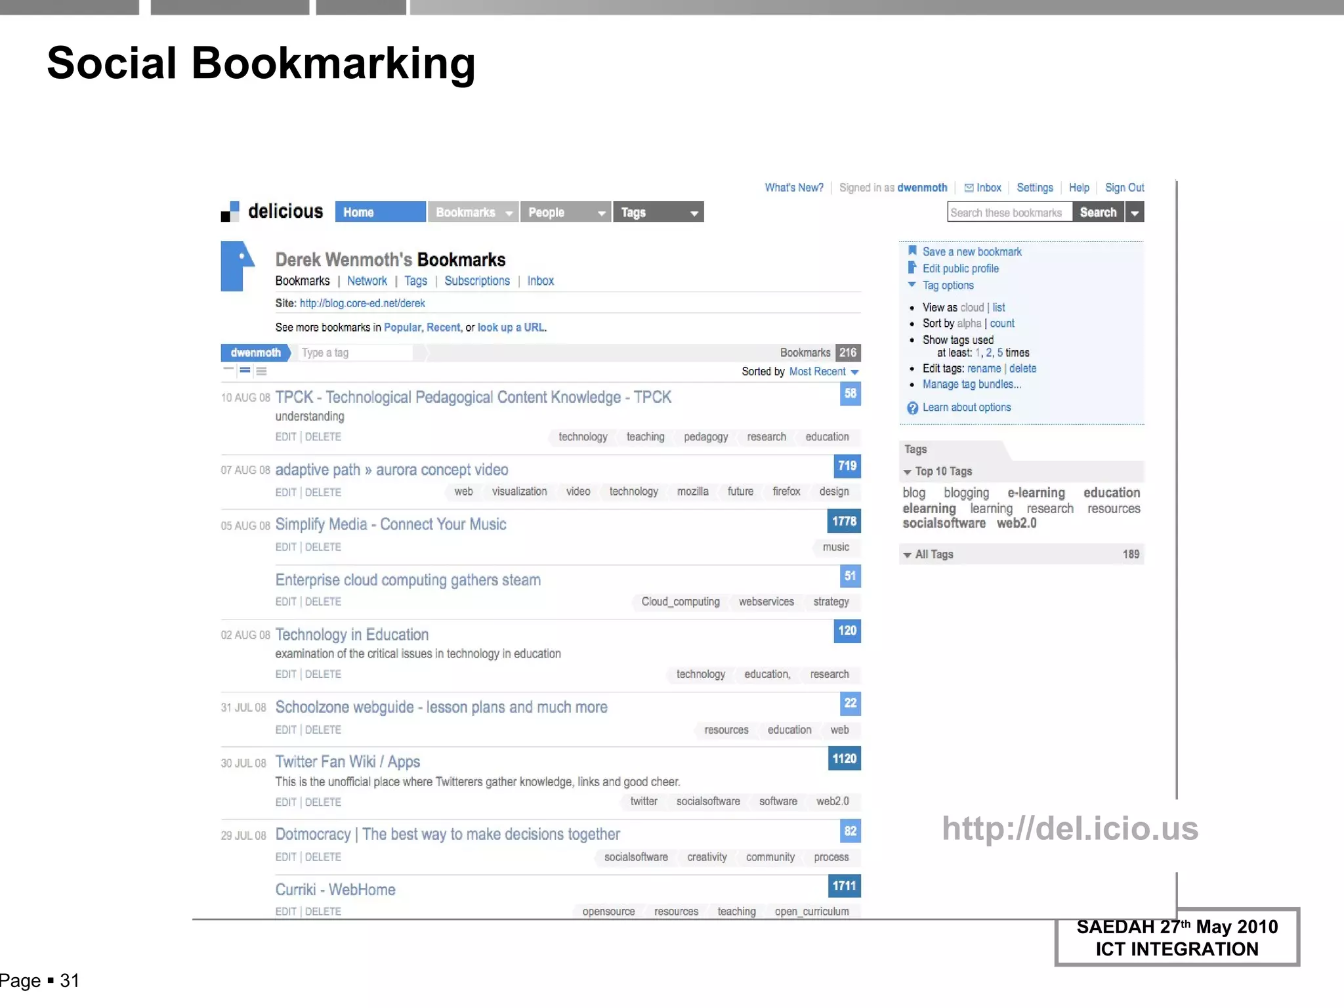Collapse the Top 10 Tags section
1344x1008 pixels.
pos(908,472)
